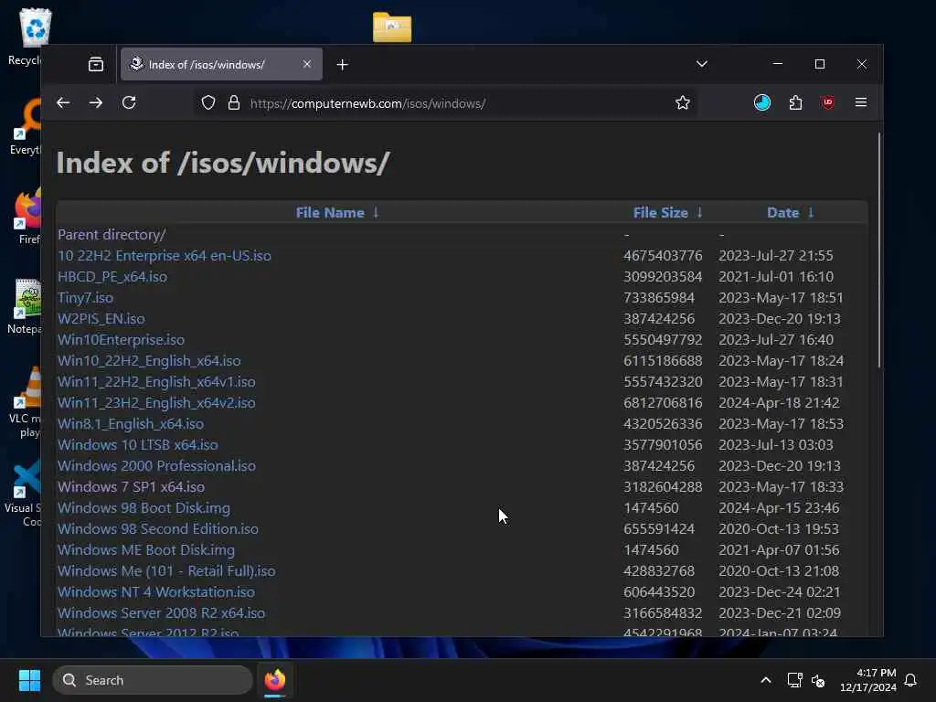Viewport: 936px width, 702px height.
Task: Open the blue circular extension icon in toolbar
Action: tap(762, 102)
